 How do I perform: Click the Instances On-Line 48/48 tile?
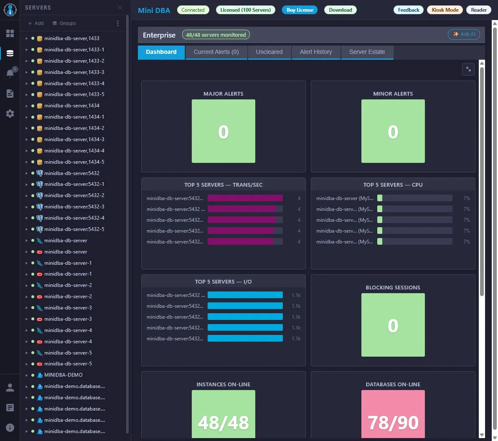[223, 414]
